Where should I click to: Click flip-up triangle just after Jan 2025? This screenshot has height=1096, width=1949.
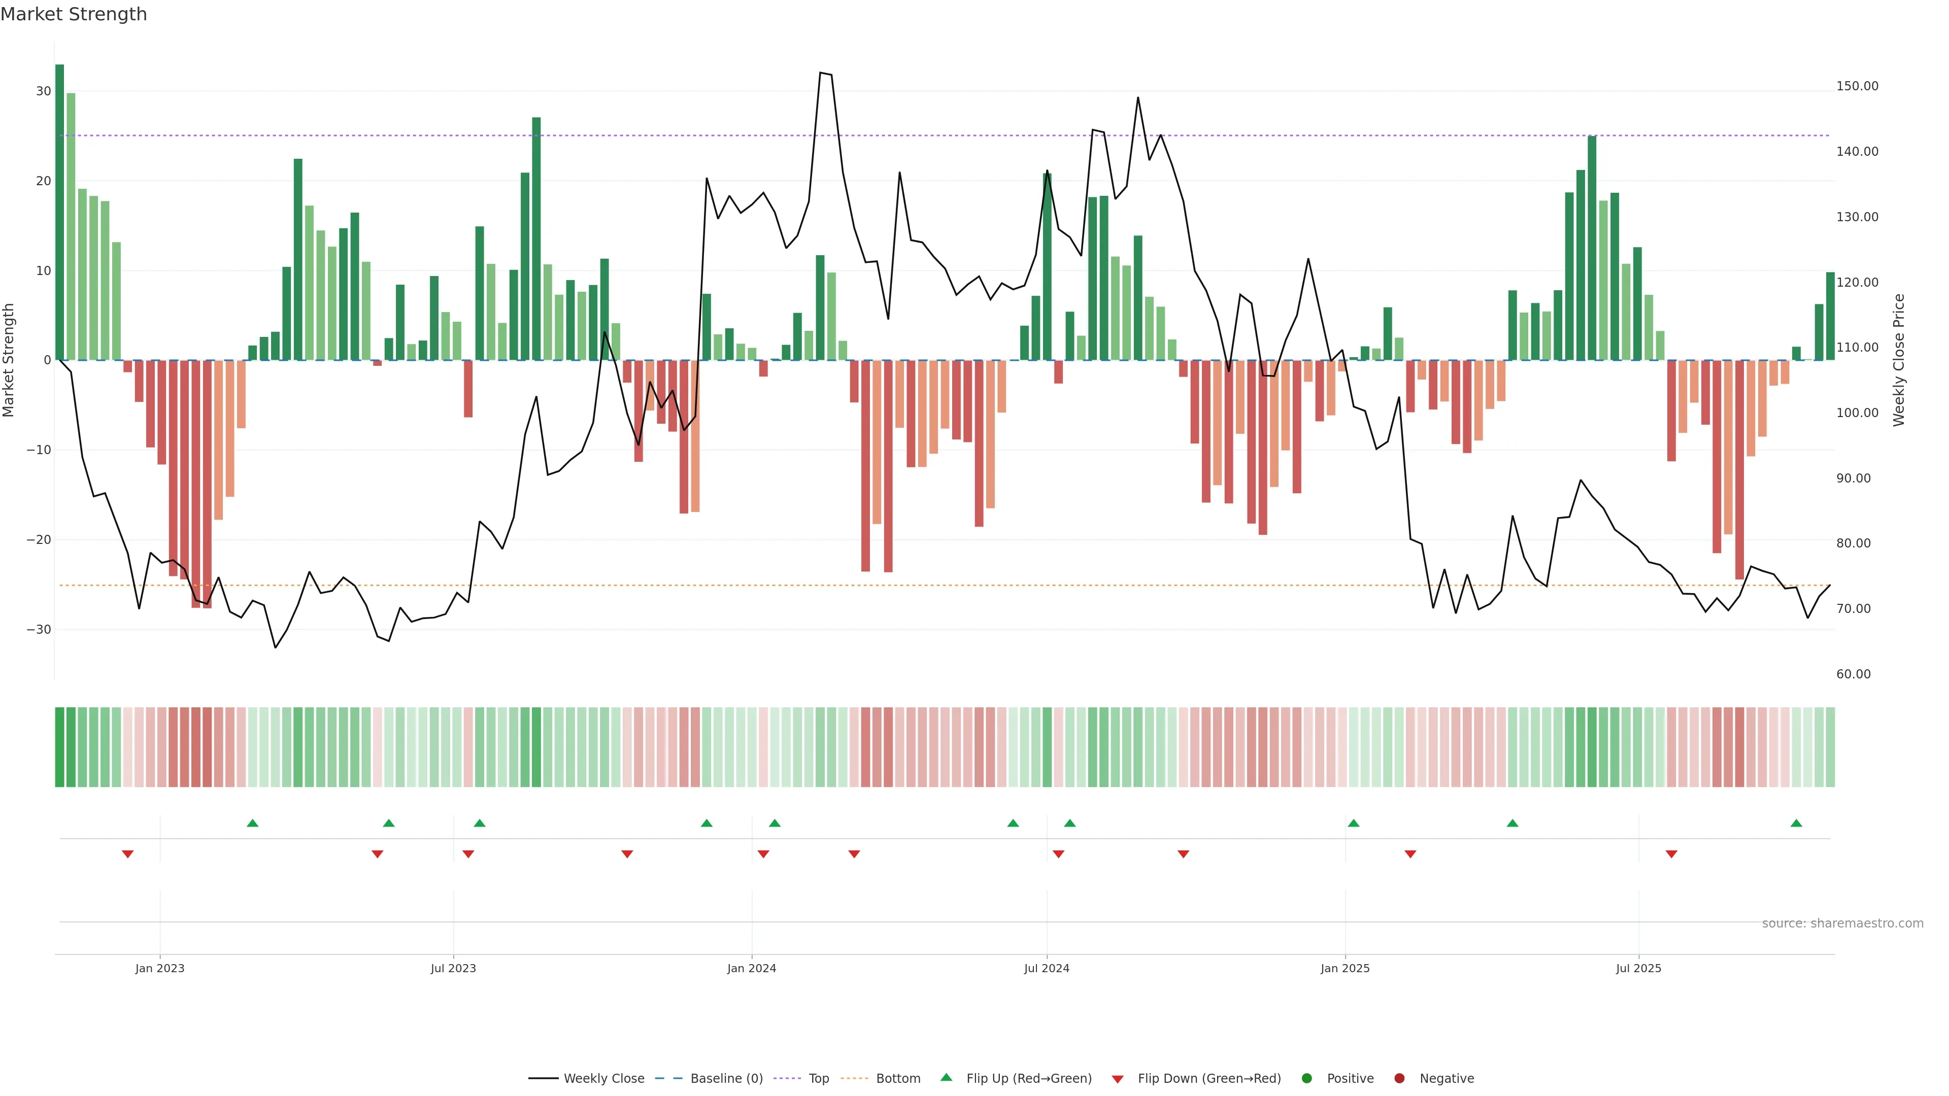[1354, 823]
